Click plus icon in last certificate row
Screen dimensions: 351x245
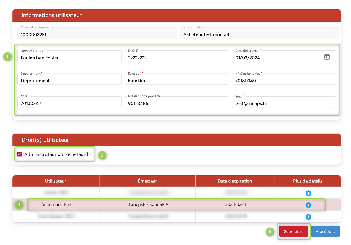(308, 217)
